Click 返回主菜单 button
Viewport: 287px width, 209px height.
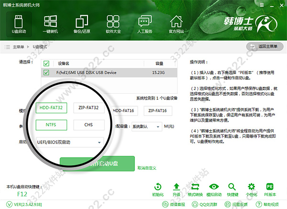pyautogui.click(x=265, y=46)
